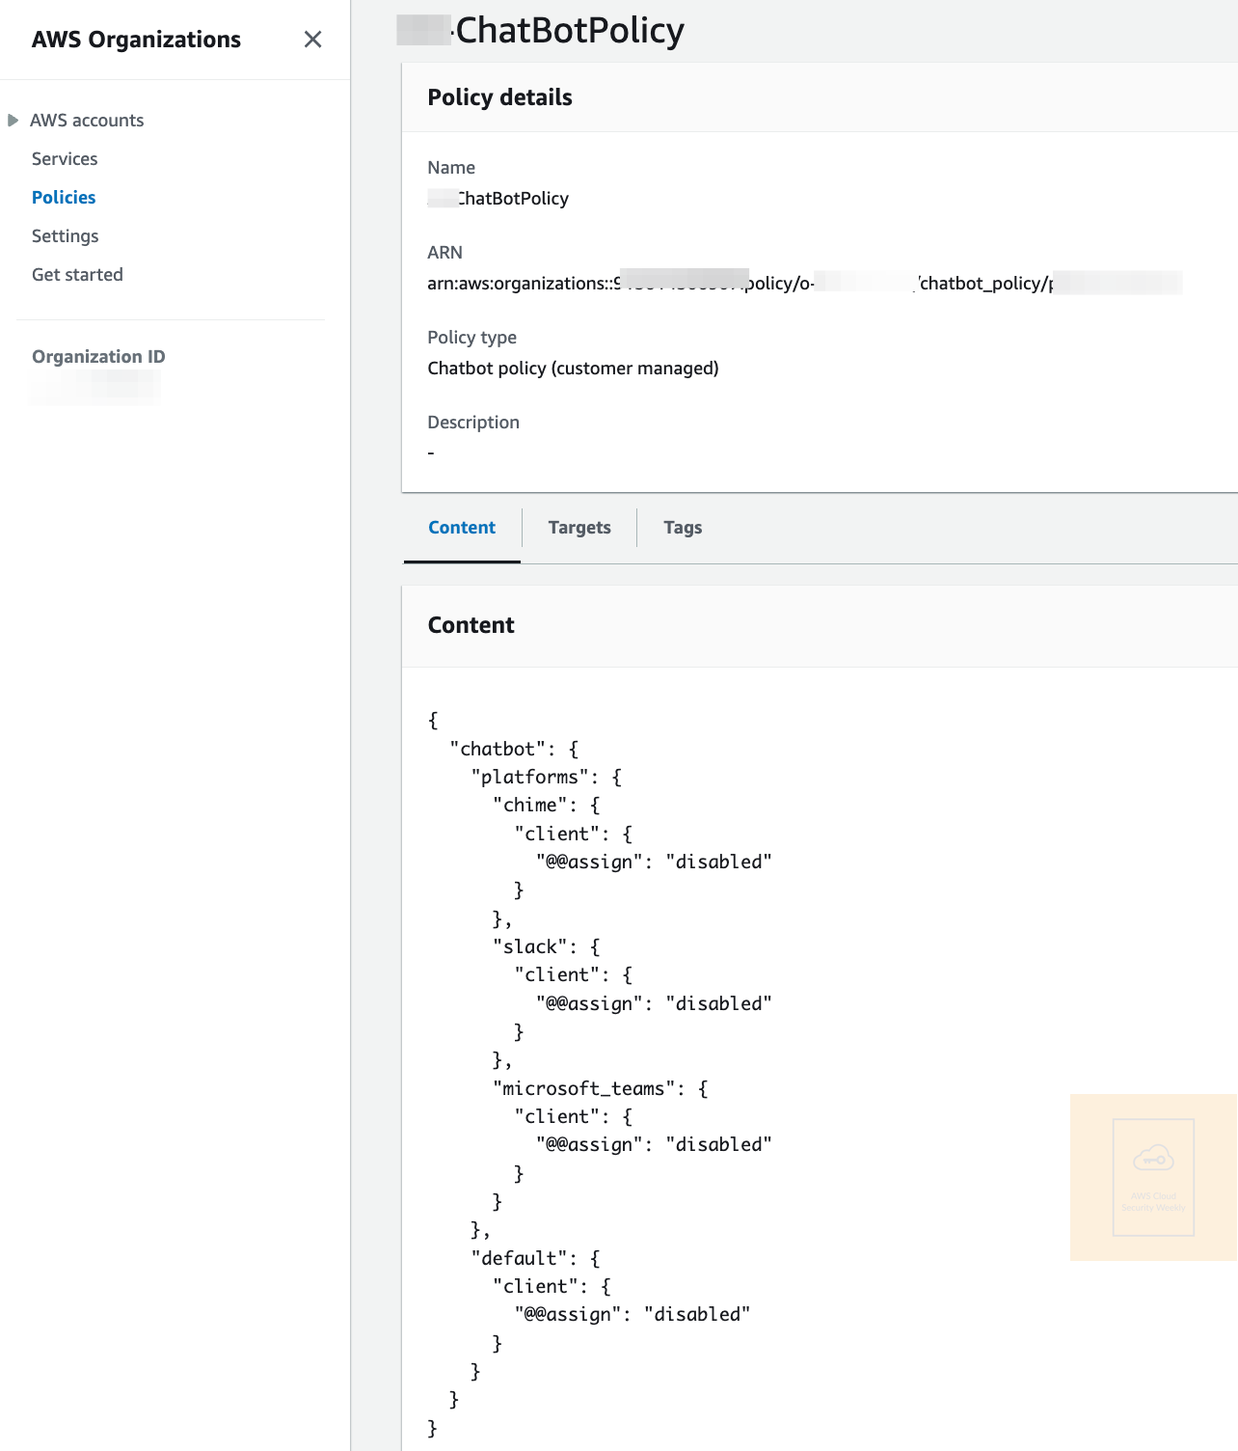The height and width of the screenshot is (1451, 1238).
Task: Open AWS accounts in sidebar
Action: (x=87, y=121)
